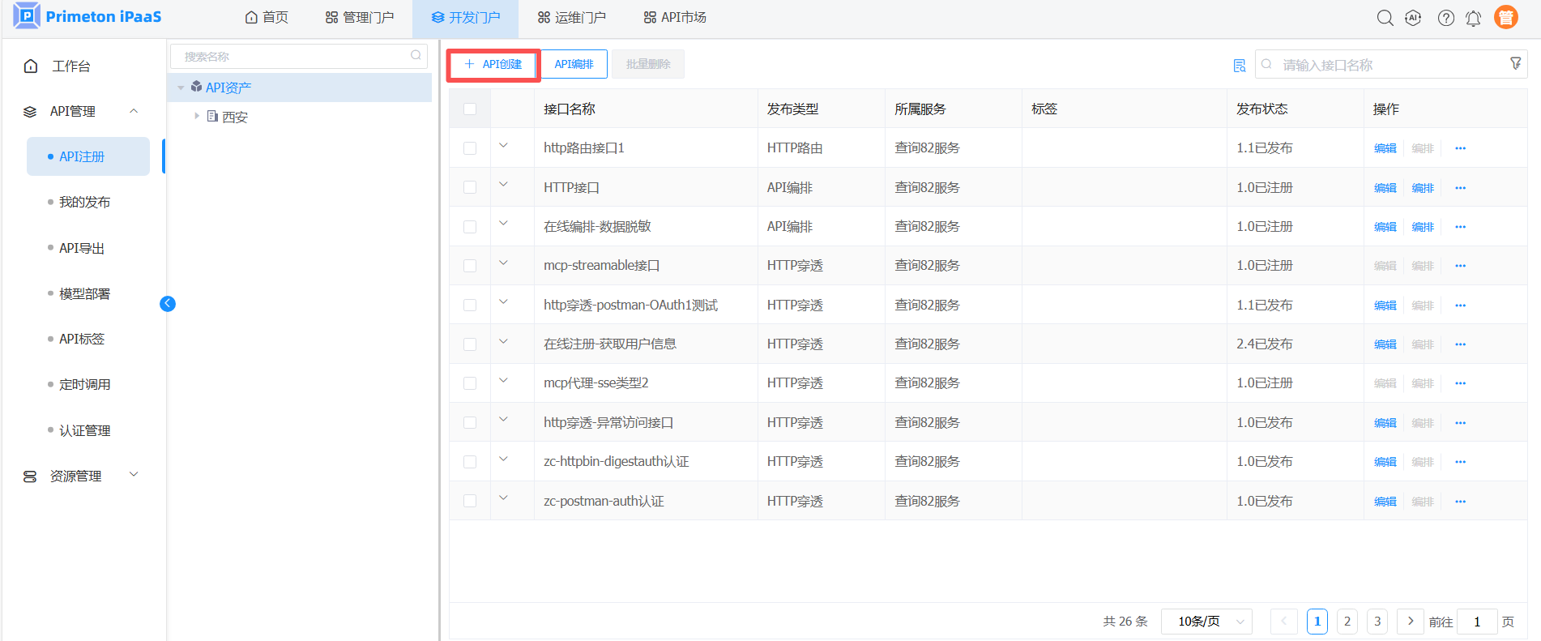The width and height of the screenshot is (1541, 641).
Task: Open the notification bell
Action: (x=1473, y=18)
